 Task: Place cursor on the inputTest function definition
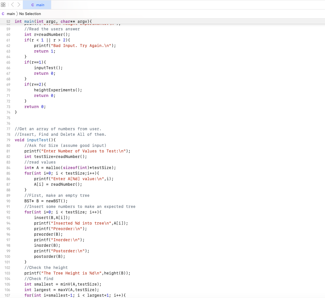37,140
